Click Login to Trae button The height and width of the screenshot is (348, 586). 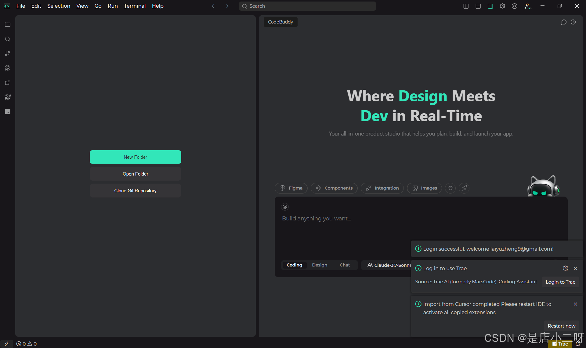(560, 282)
